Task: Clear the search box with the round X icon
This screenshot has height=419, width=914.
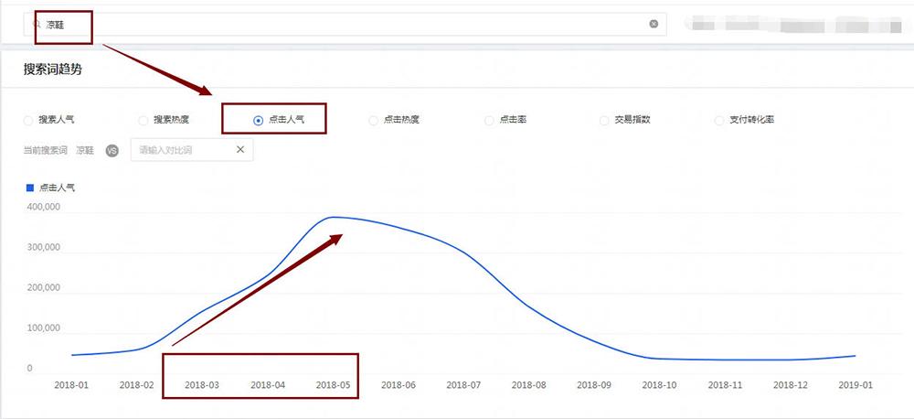Action: pos(654,24)
